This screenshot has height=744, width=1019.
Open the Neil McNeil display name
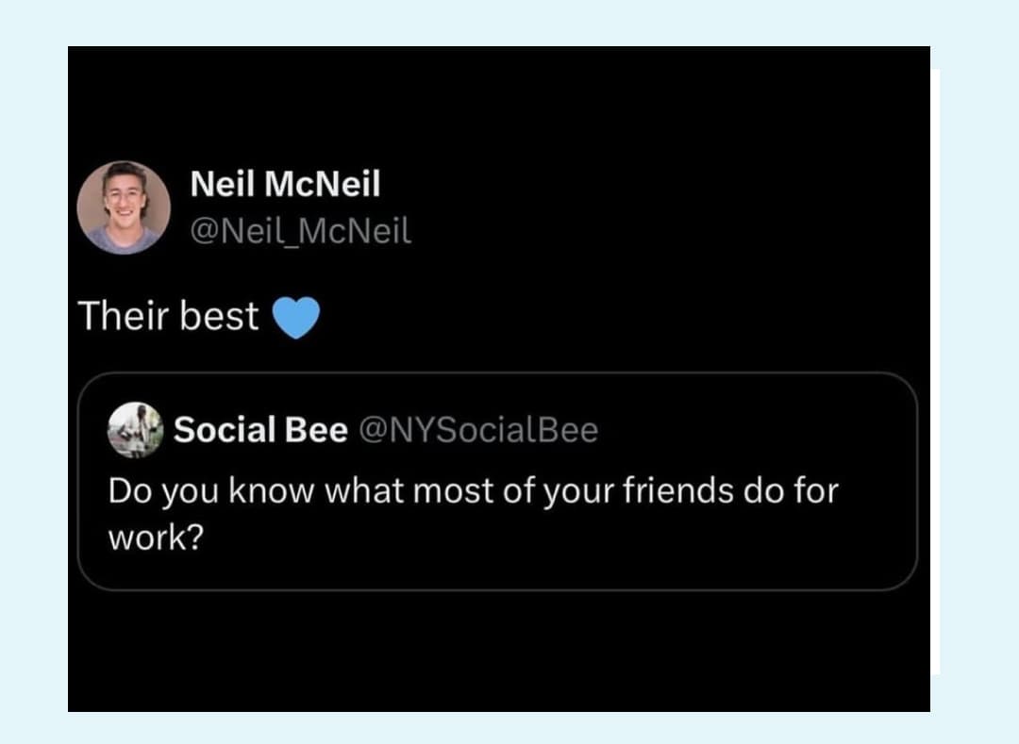click(x=285, y=184)
